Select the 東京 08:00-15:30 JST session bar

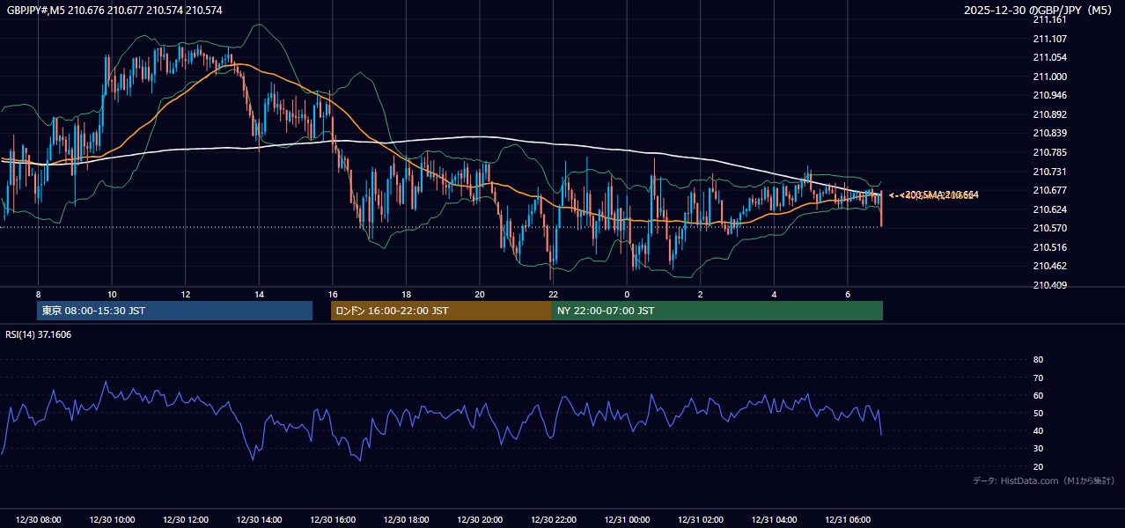point(174,311)
